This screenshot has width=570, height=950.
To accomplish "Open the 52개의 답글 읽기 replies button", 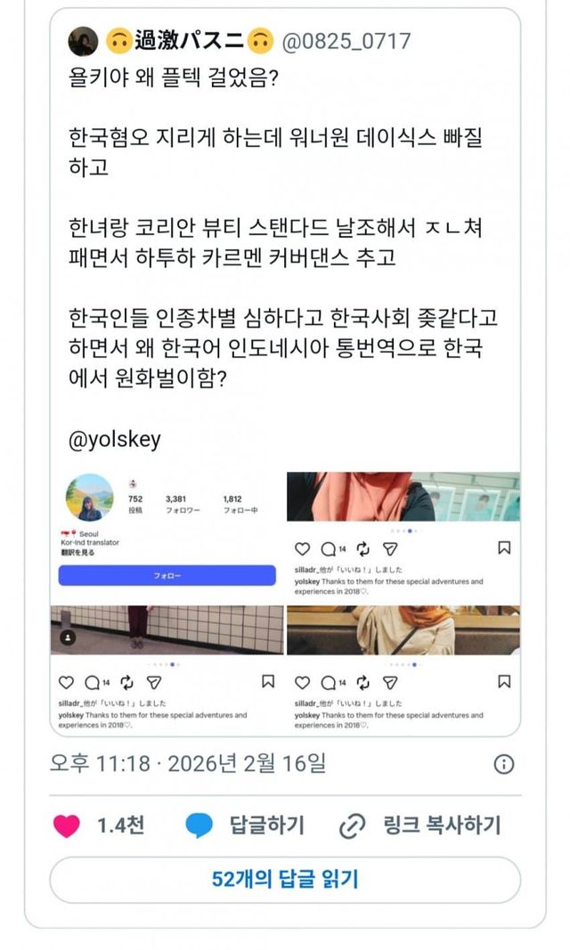I will pos(285,880).
